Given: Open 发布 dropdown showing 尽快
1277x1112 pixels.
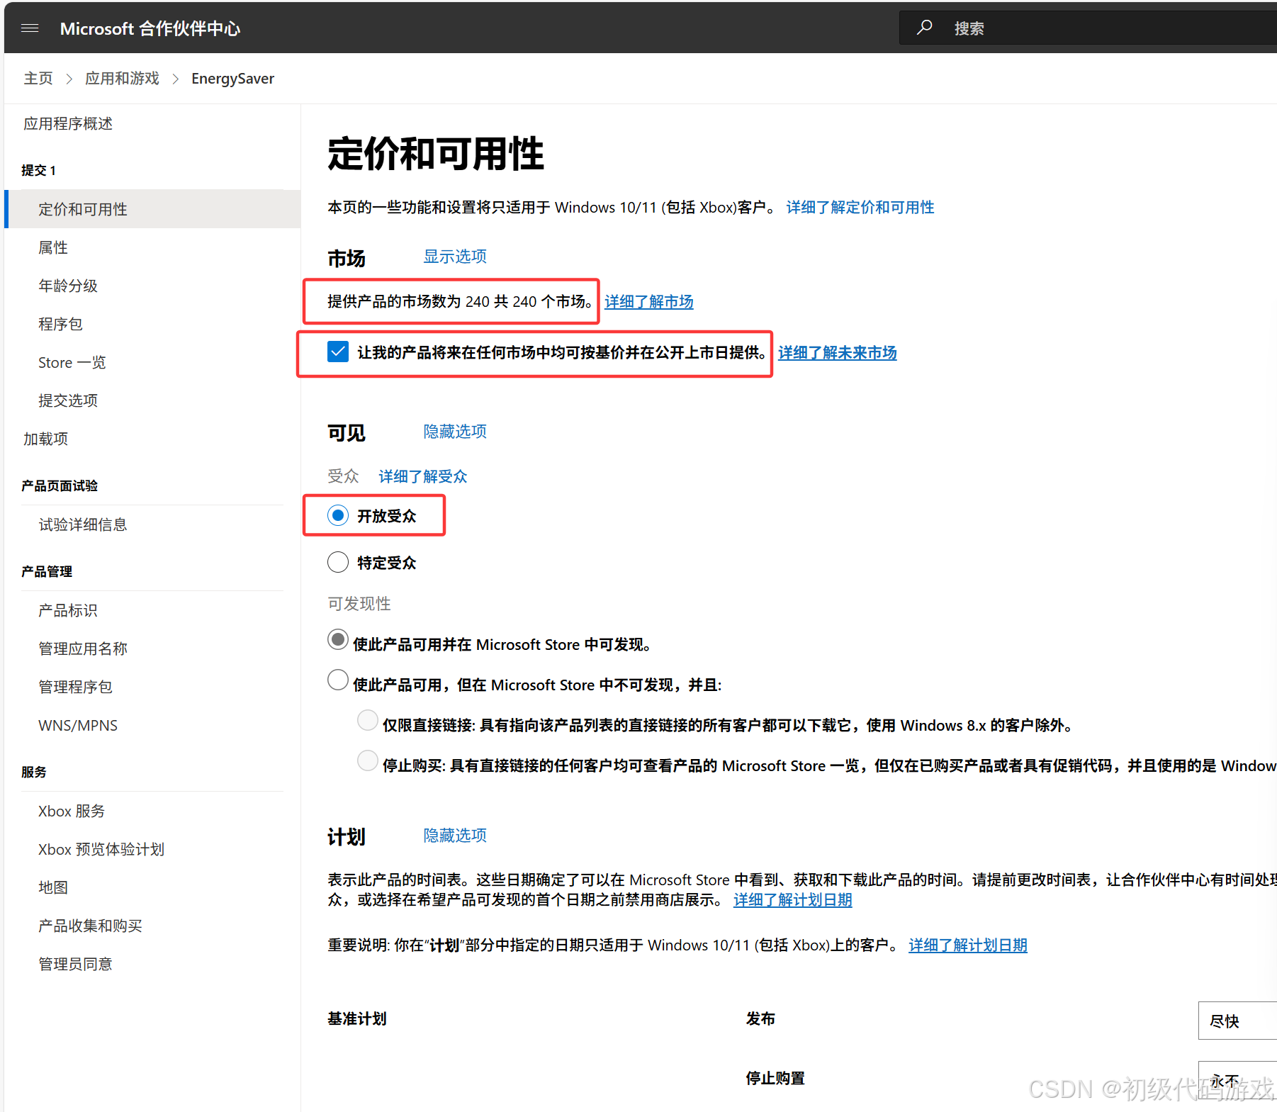Looking at the screenshot, I should [x=1237, y=1021].
